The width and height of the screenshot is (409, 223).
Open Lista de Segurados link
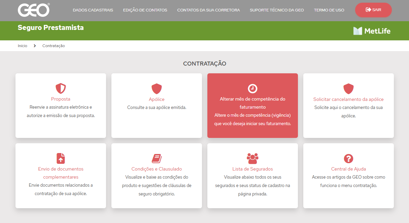(x=252, y=169)
